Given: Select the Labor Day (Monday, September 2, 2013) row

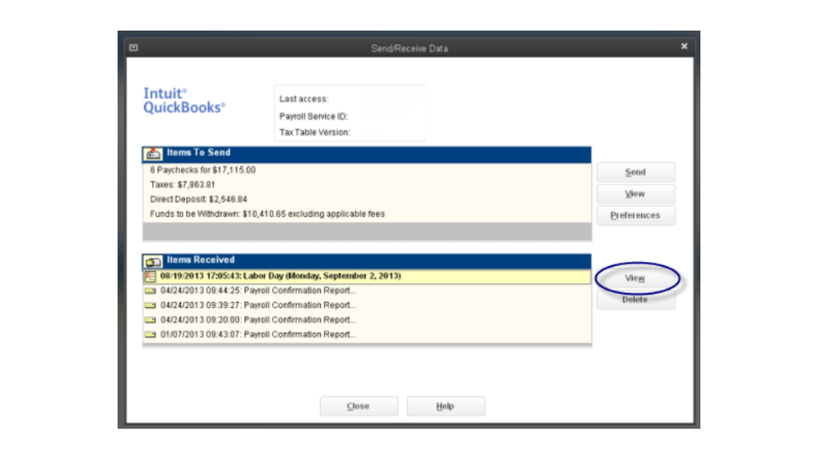Looking at the screenshot, I should click(x=367, y=276).
